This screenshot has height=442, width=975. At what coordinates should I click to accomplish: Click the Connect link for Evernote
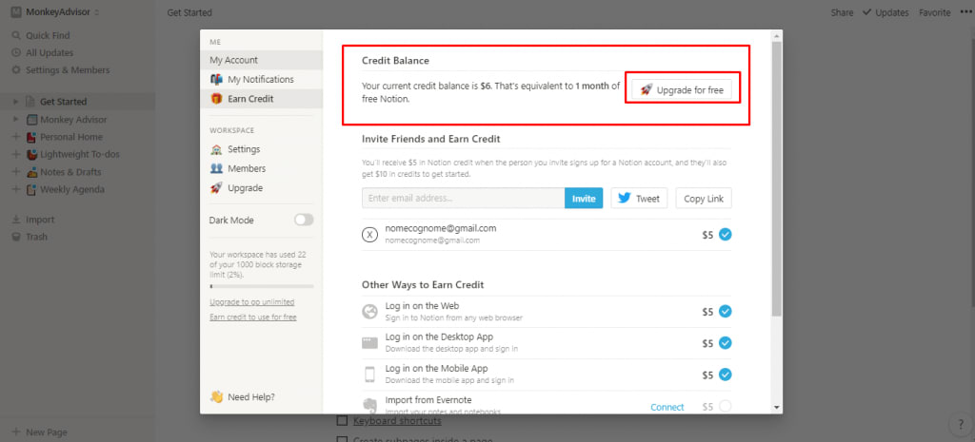pyautogui.click(x=667, y=407)
